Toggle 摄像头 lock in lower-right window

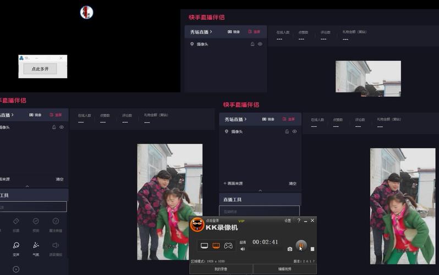tap(287, 131)
